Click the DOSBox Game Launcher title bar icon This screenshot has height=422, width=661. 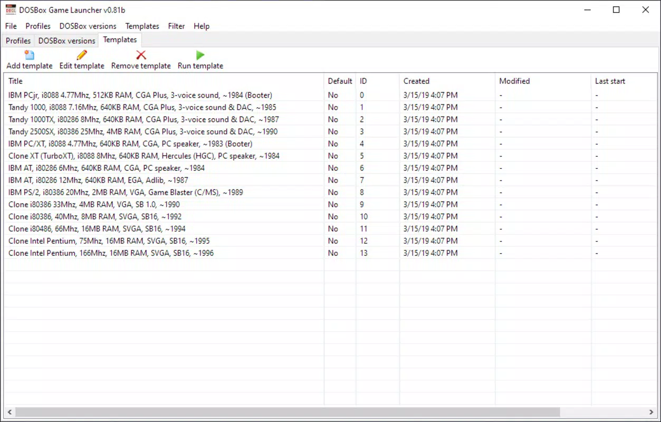(x=11, y=9)
